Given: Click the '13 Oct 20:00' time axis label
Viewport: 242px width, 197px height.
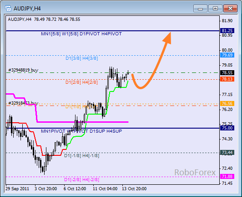Looking at the screenshot, I should point(134,189).
